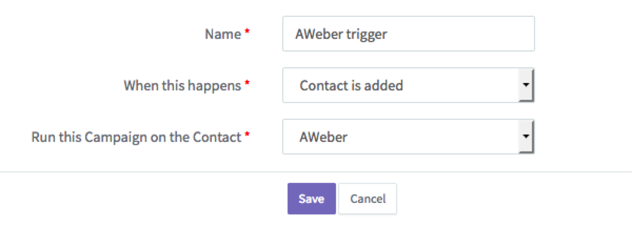The width and height of the screenshot is (632, 226).
Task: Click horizontal divider line above Save button
Action: pos(158,172)
